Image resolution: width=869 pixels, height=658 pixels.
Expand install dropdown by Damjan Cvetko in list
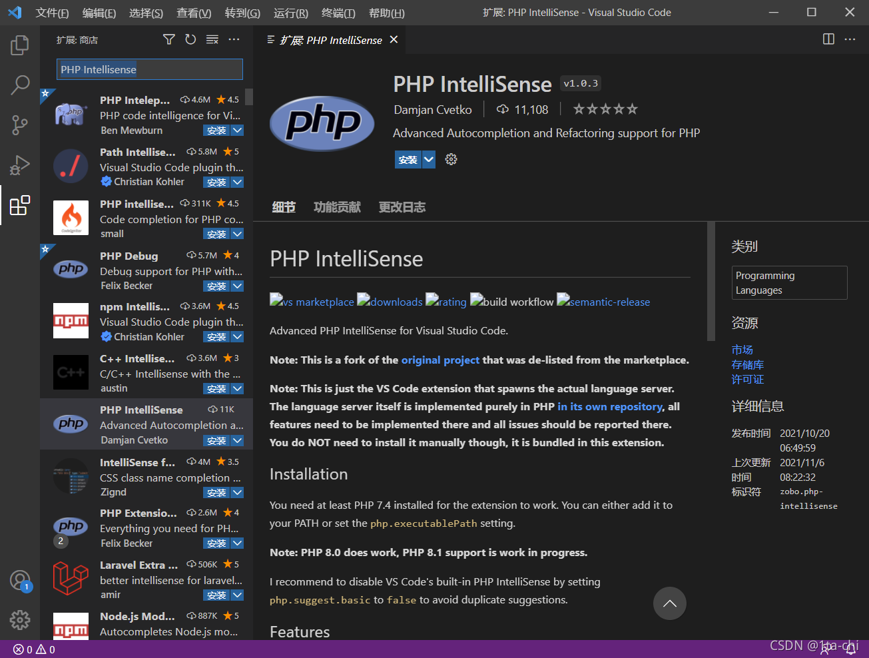[x=237, y=441]
